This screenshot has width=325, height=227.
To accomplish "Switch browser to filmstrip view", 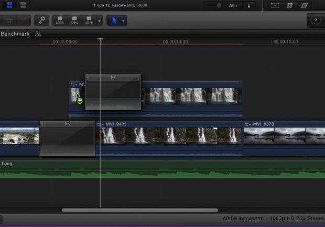I will (10, 5).
